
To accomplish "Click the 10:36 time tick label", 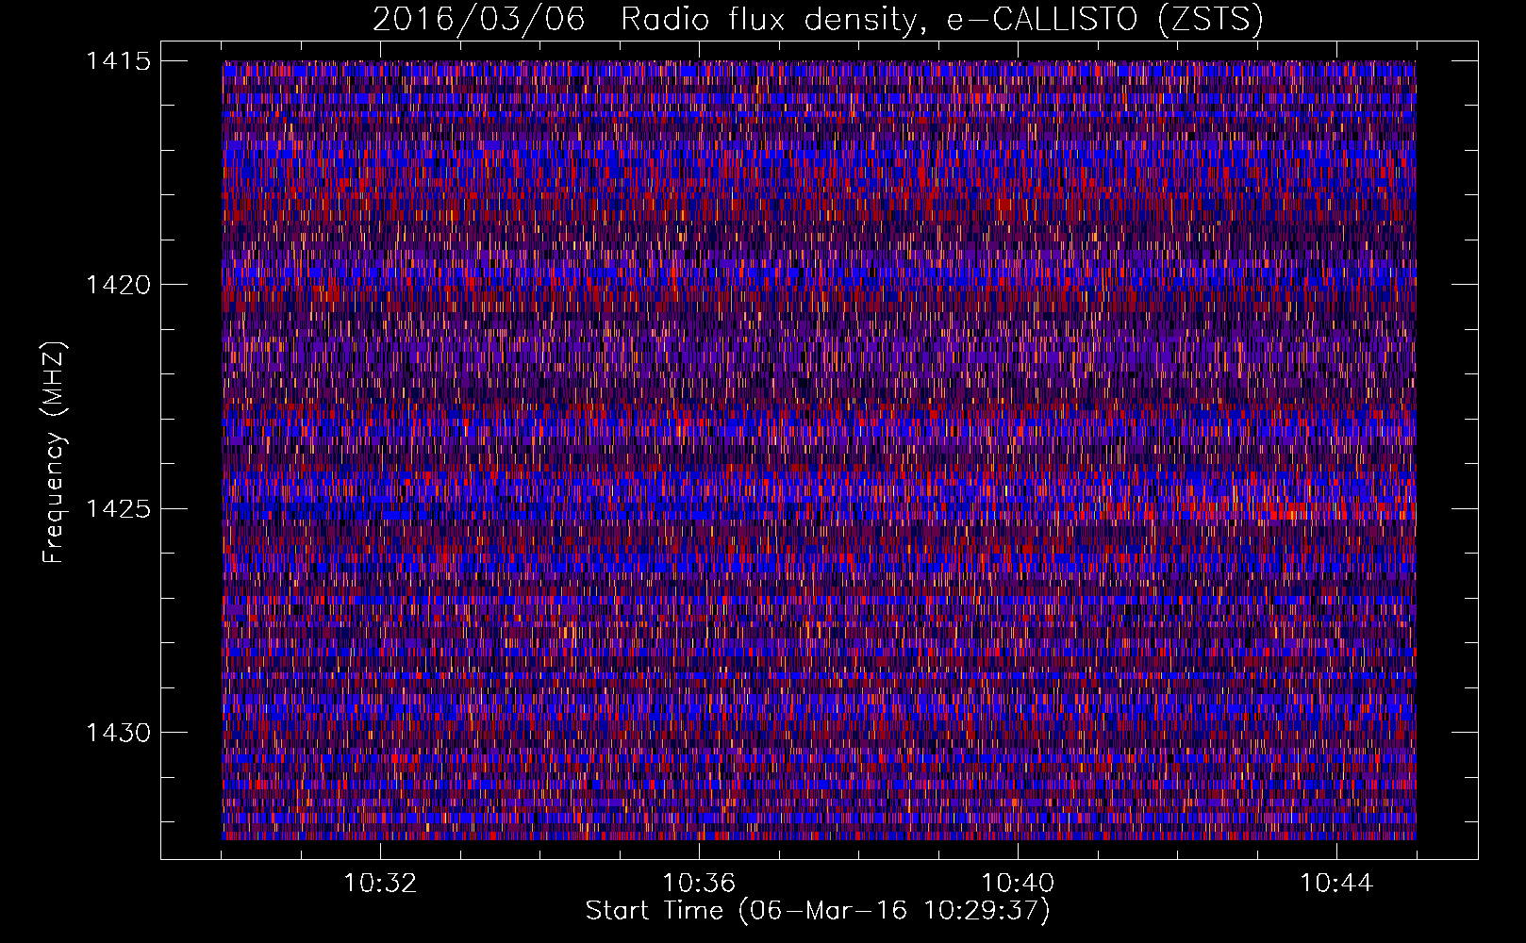I will (699, 884).
